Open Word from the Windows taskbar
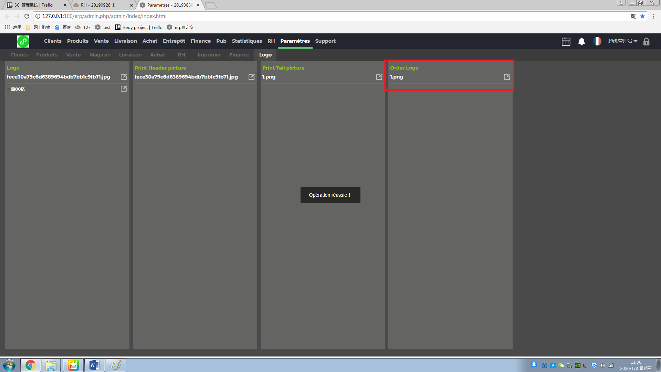Screen dimensions: 661x372 (x=94, y=365)
